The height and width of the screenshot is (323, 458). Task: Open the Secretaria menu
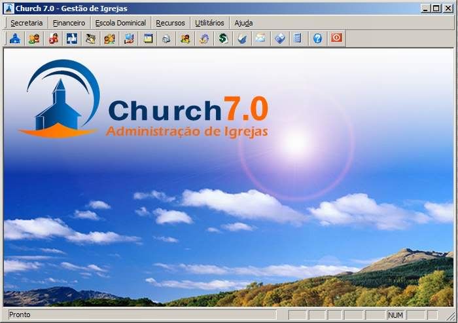pyautogui.click(x=26, y=23)
